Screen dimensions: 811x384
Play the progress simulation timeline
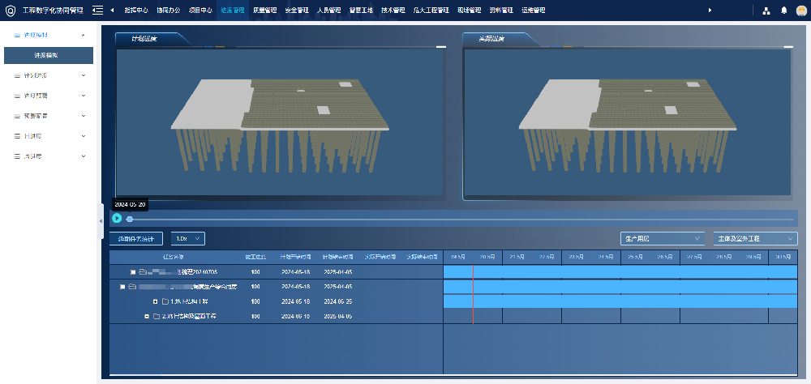point(117,218)
